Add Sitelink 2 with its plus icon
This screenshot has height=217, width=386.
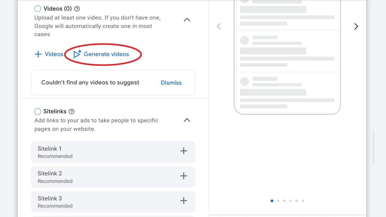184,176
